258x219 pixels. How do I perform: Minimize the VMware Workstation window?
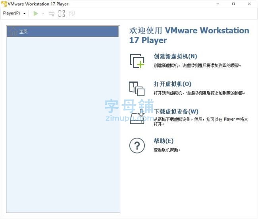(218, 4)
